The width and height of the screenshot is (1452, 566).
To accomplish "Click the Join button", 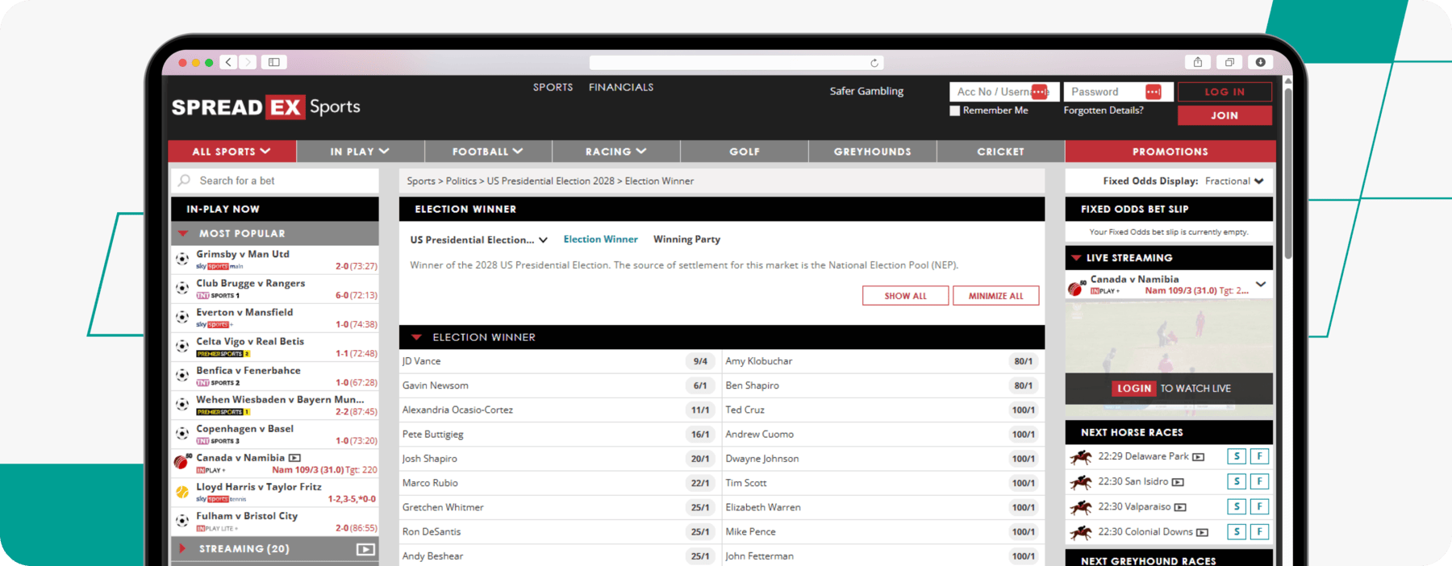I will click(x=1225, y=115).
